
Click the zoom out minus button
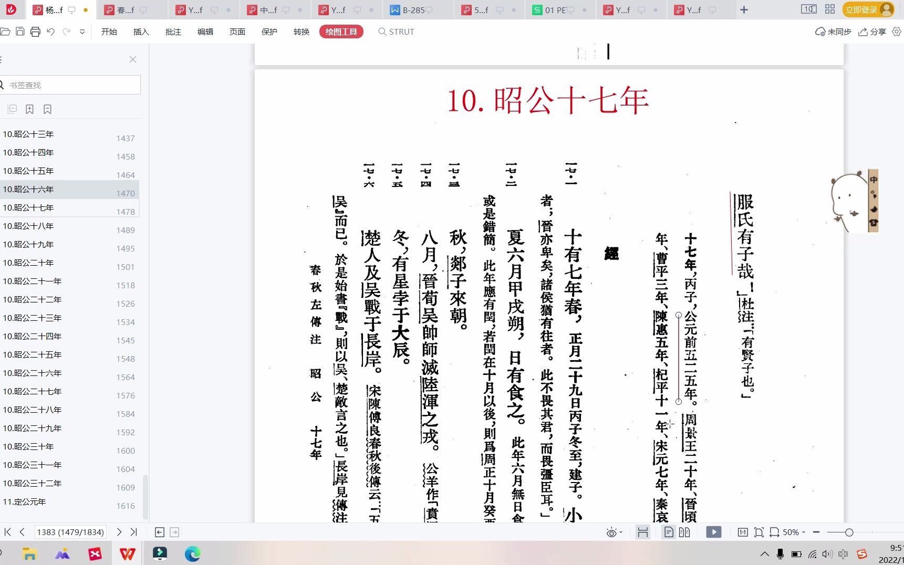point(816,532)
